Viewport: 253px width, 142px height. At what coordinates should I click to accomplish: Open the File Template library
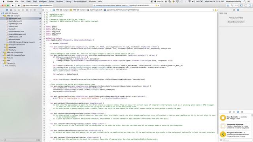pos(230,112)
